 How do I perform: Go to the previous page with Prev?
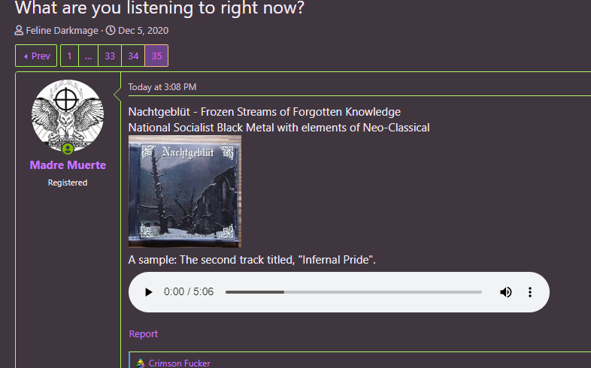tap(36, 56)
